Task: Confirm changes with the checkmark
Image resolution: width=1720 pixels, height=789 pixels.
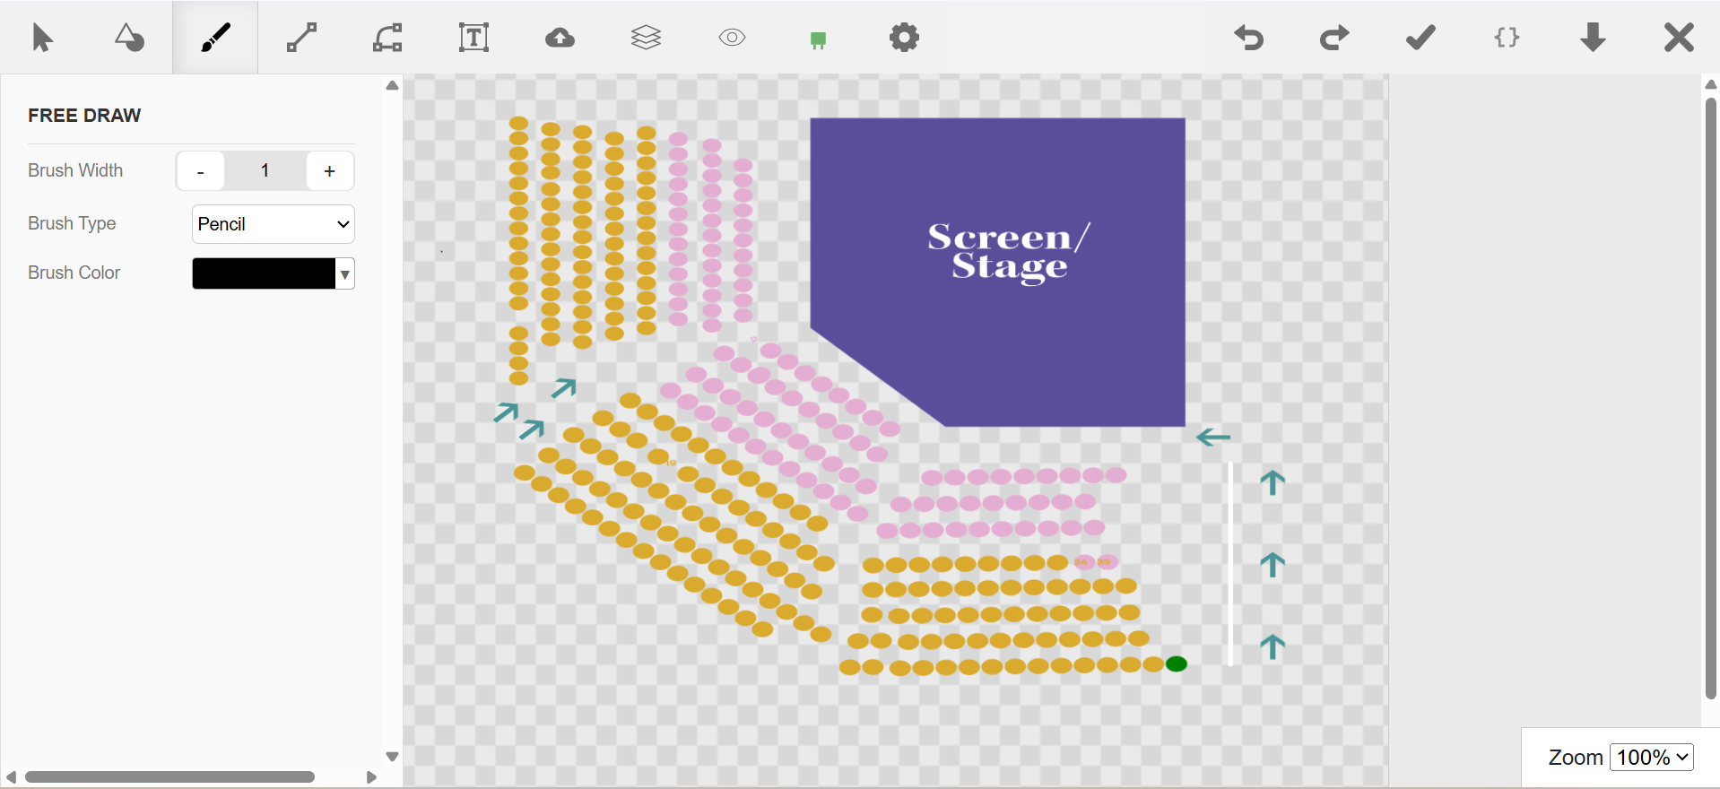Action: (x=1420, y=38)
